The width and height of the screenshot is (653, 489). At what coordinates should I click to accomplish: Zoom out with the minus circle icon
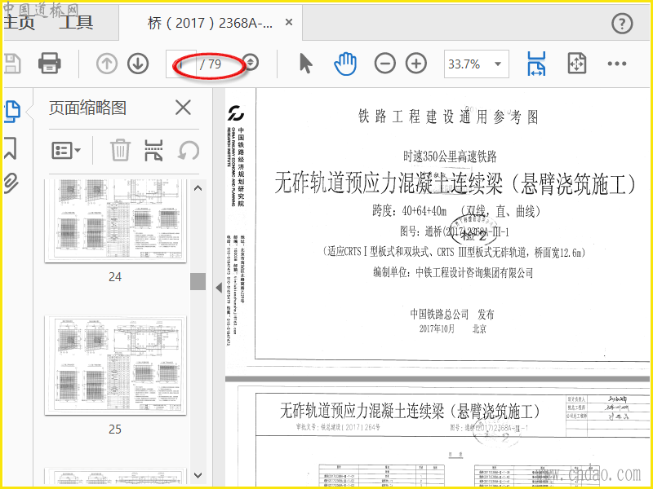[384, 64]
